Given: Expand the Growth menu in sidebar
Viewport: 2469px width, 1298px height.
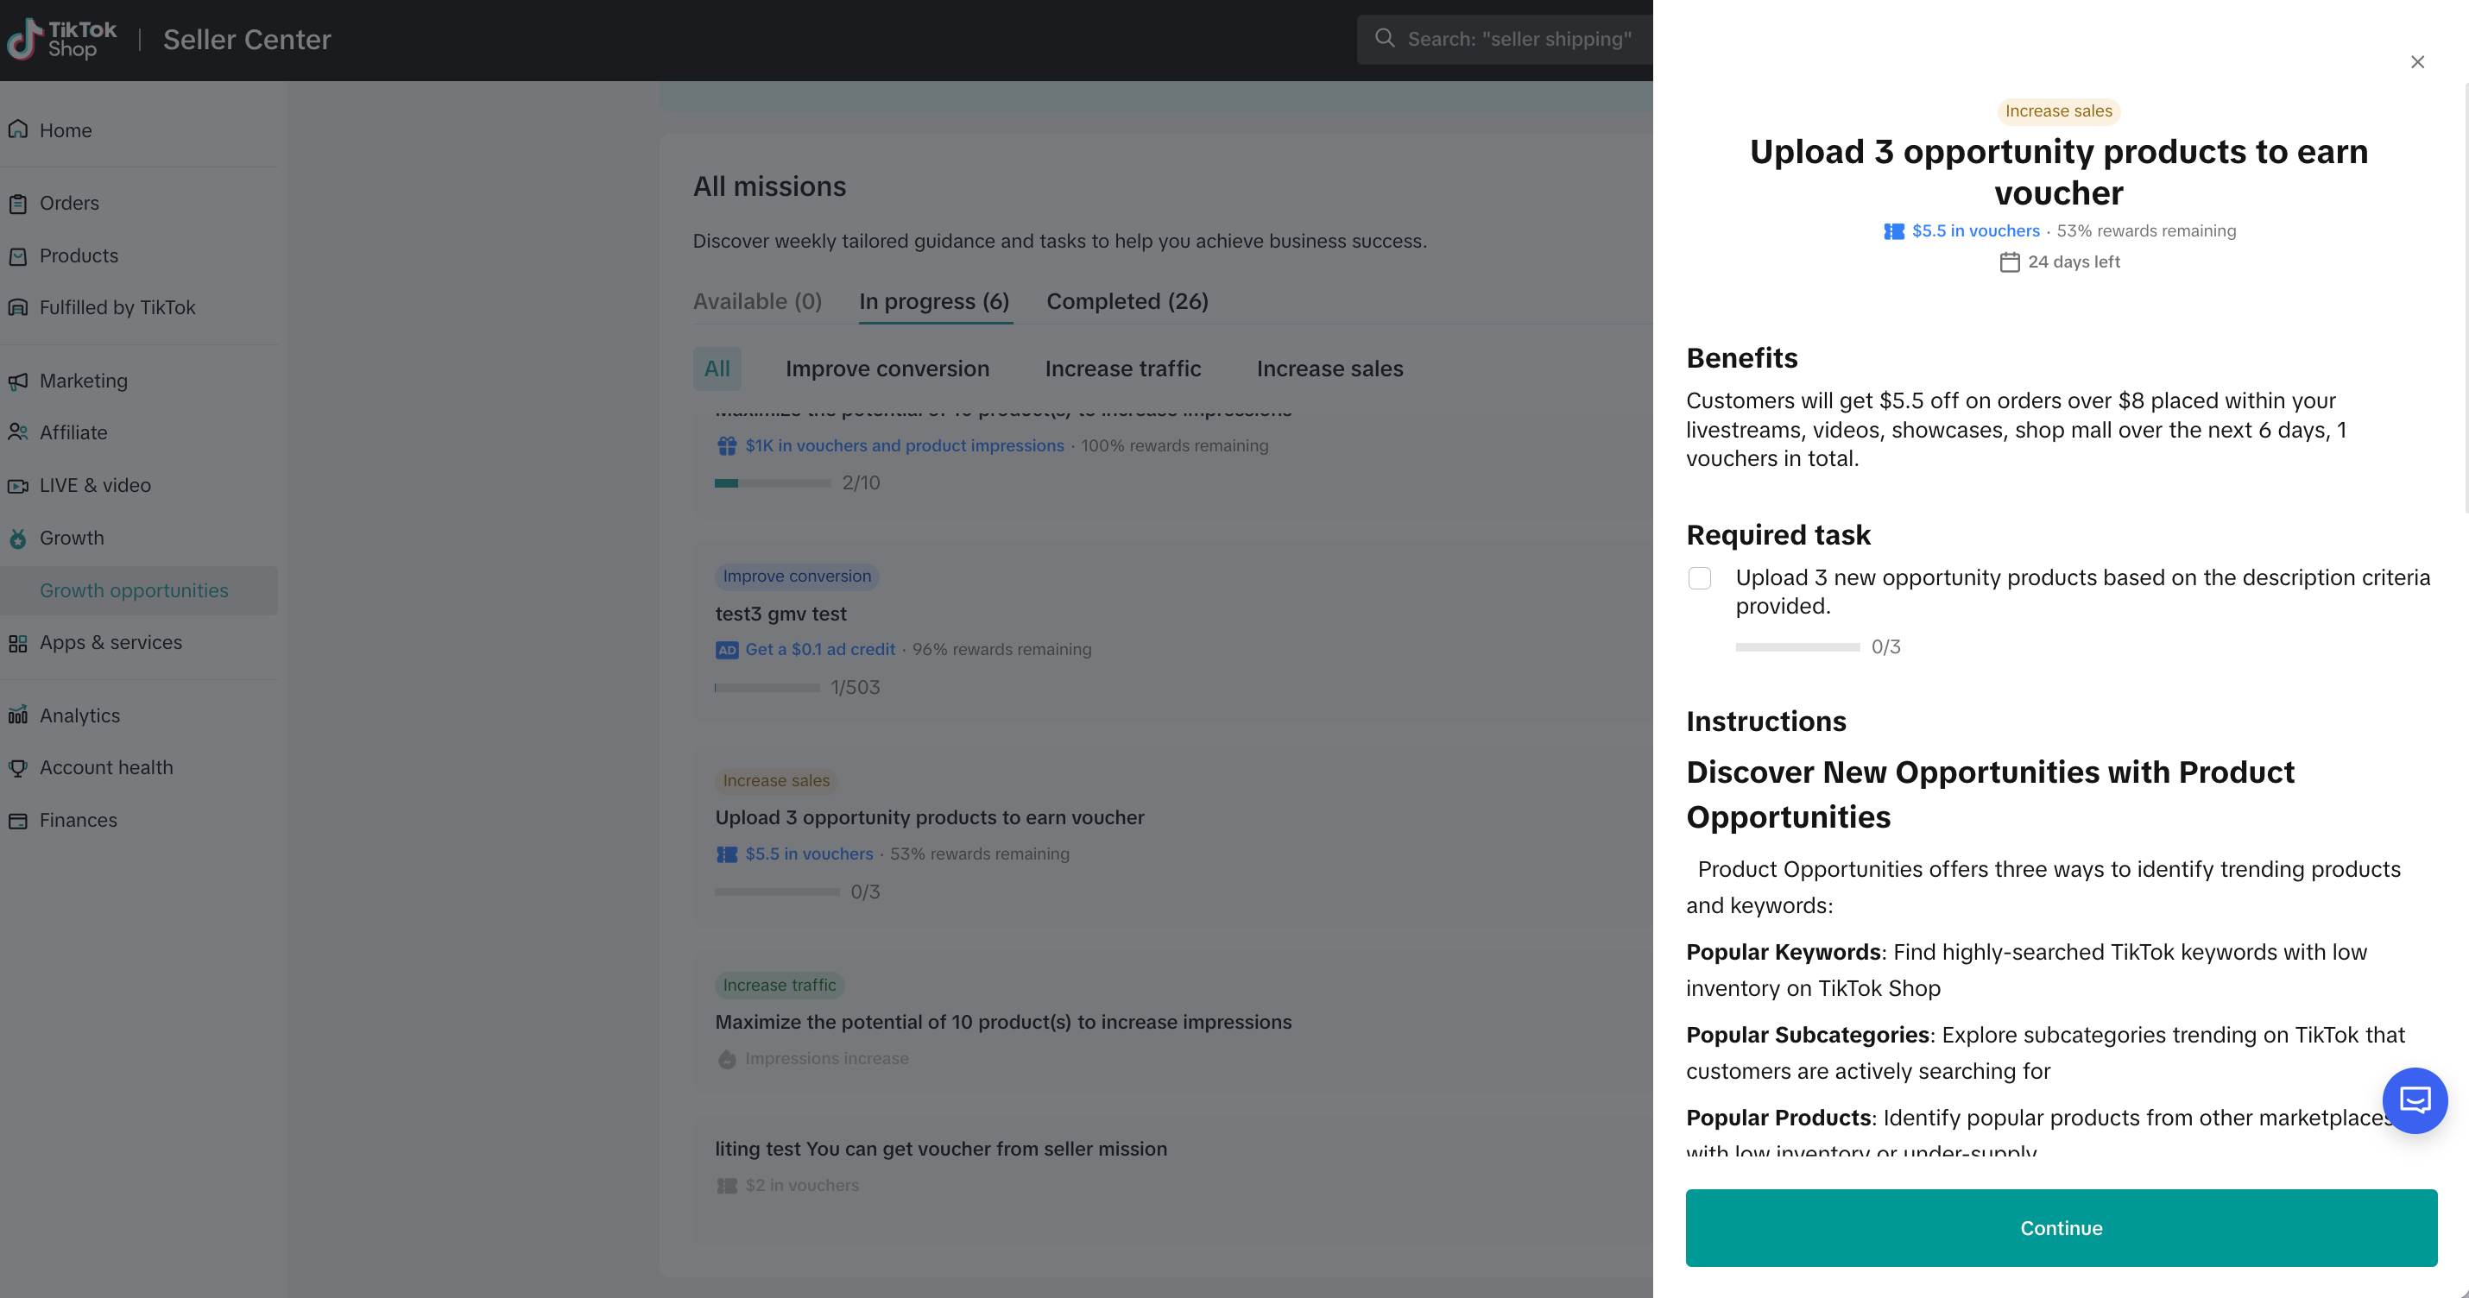Looking at the screenshot, I should 71,538.
